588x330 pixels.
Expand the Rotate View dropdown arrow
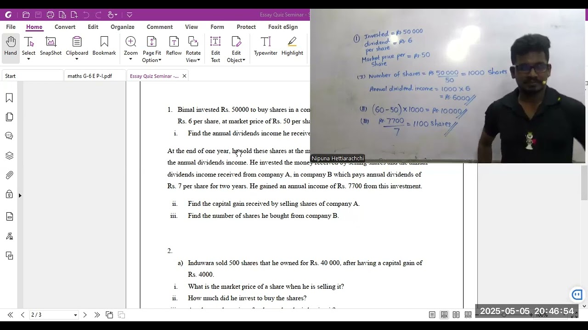click(x=198, y=60)
